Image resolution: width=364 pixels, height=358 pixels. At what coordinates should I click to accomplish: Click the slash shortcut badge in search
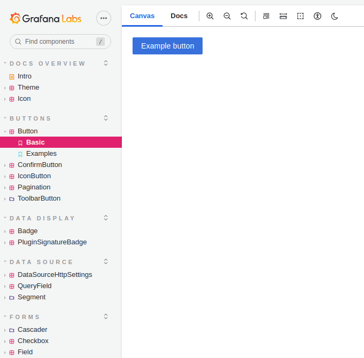tap(100, 42)
